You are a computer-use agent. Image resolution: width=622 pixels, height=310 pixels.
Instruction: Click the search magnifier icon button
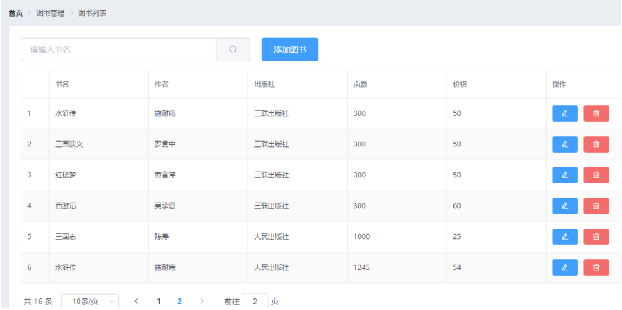[233, 50]
